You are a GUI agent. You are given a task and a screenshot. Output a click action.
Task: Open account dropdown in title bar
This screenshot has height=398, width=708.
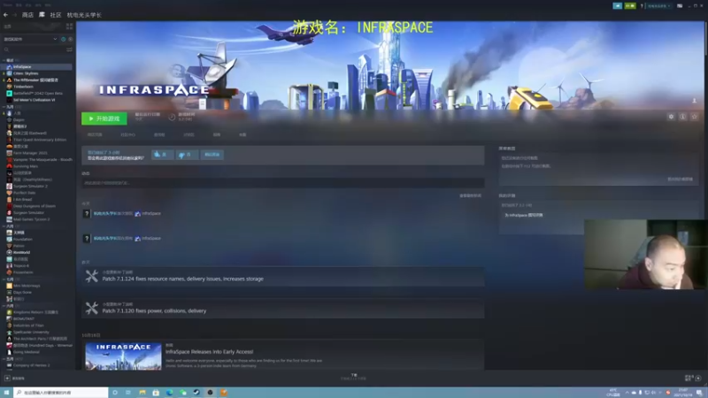pyautogui.click(x=658, y=6)
